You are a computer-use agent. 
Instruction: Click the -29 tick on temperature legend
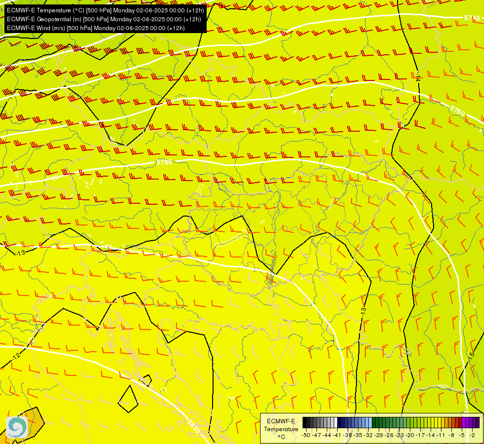pyautogui.click(x=379, y=435)
